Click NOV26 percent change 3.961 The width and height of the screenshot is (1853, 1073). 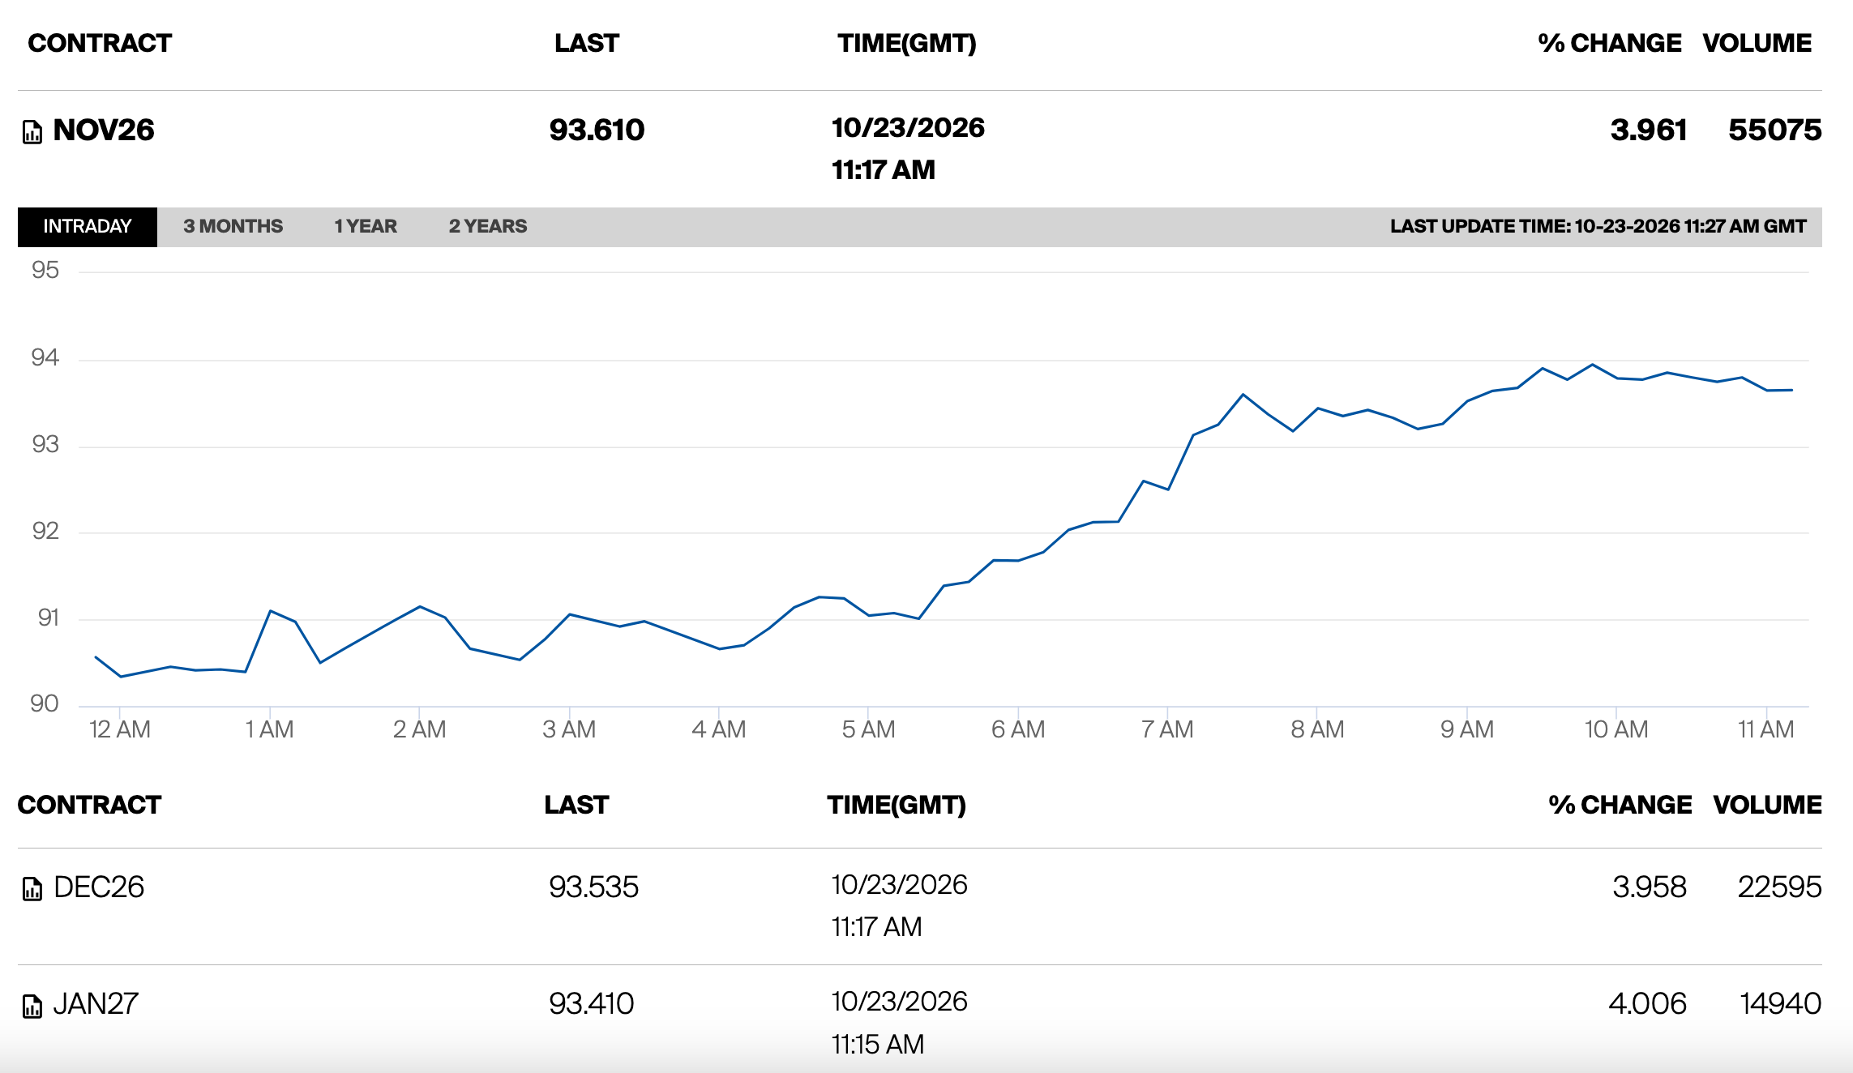tap(1649, 130)
